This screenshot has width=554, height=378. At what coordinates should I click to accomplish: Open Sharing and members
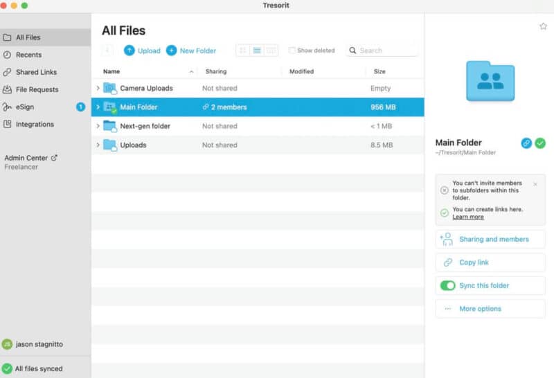point(490,239)
